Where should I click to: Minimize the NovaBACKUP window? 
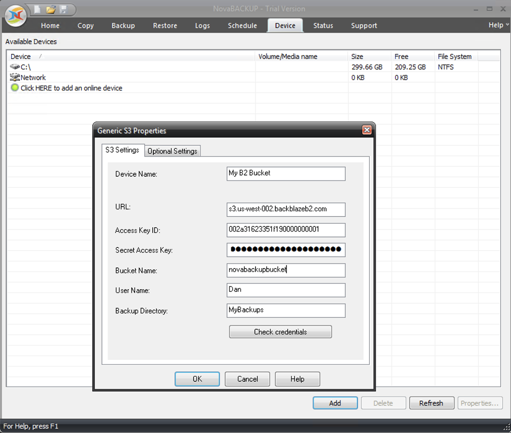476,9
